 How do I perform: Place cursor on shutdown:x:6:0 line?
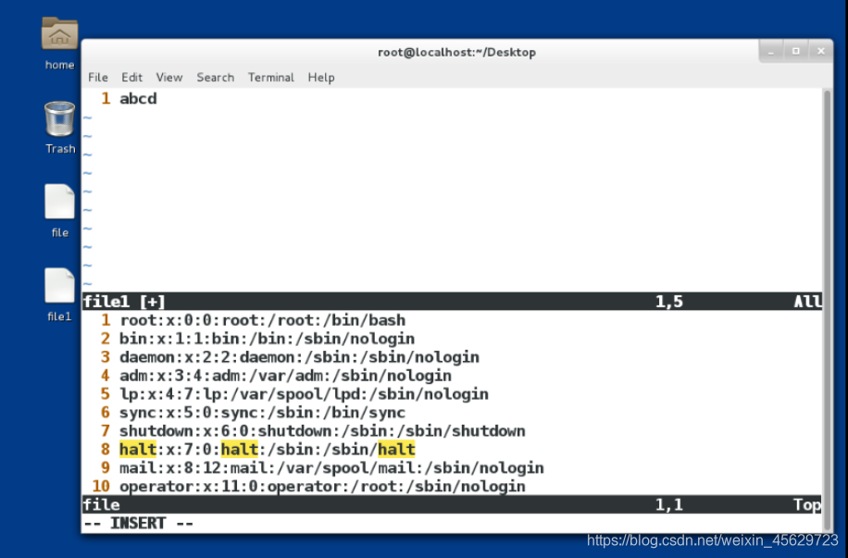[x=322, y=431]
